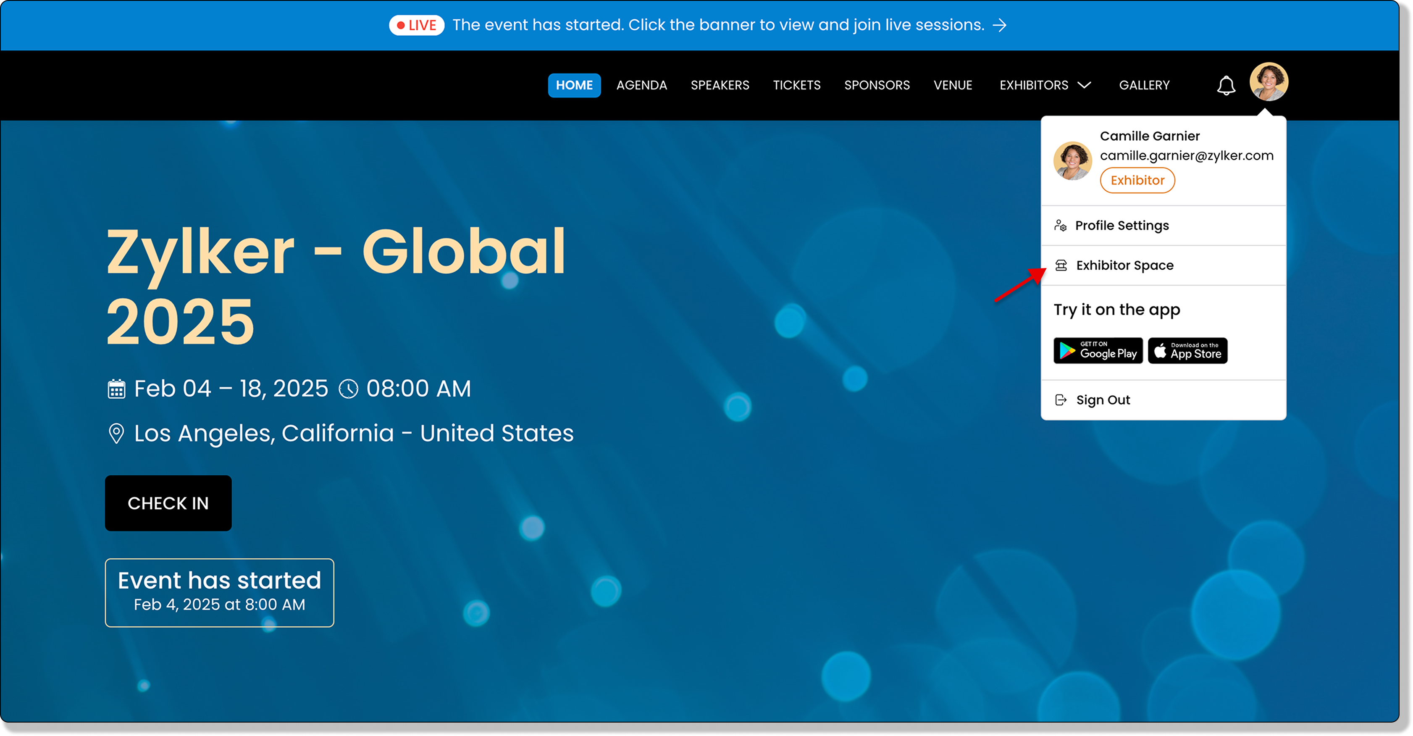
Task: Select the Tickets nav item
Action: tap(796, 85)
